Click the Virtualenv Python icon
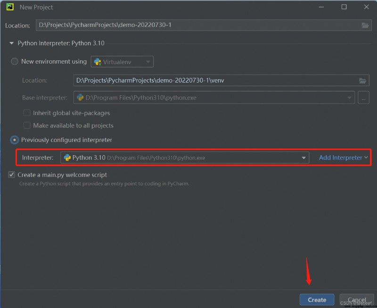Viewport: 377px width, 308px height. click(x=98, y=62)
